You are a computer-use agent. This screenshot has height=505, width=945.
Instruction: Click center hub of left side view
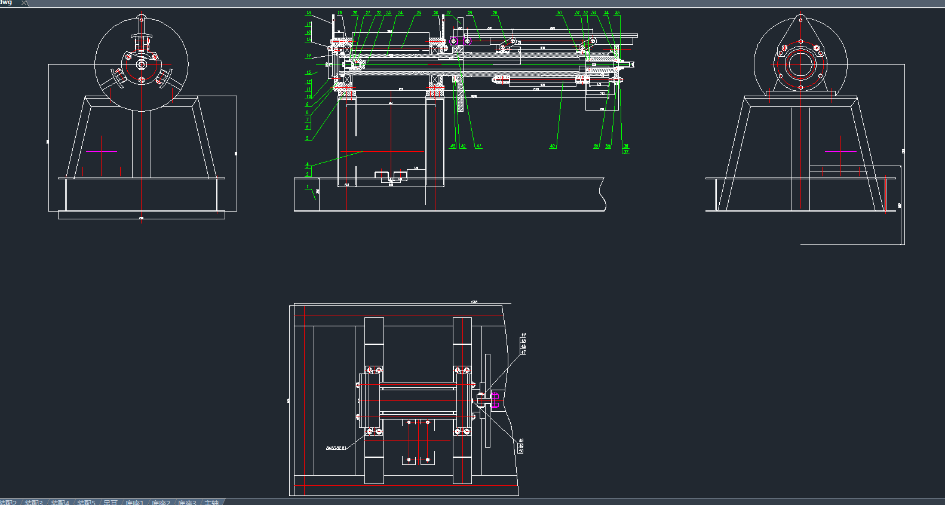[141, 64]
